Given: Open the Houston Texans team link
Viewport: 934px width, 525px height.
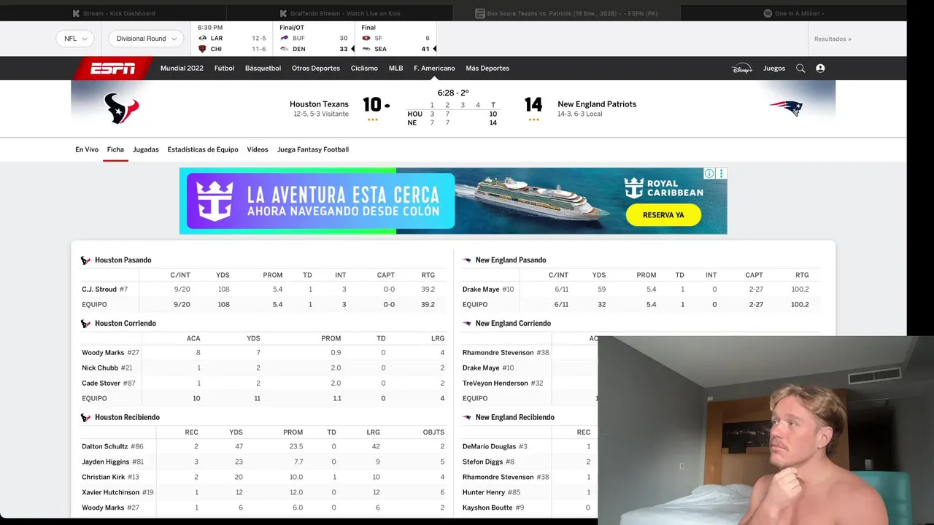Looking at the screenshot, I should coord(319,104).
